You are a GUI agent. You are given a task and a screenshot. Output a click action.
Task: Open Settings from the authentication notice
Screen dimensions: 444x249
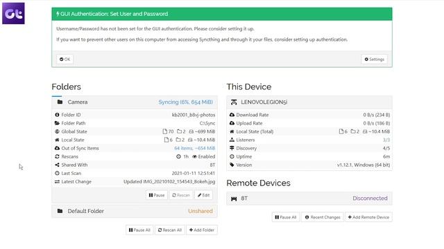tap(374, 59)
